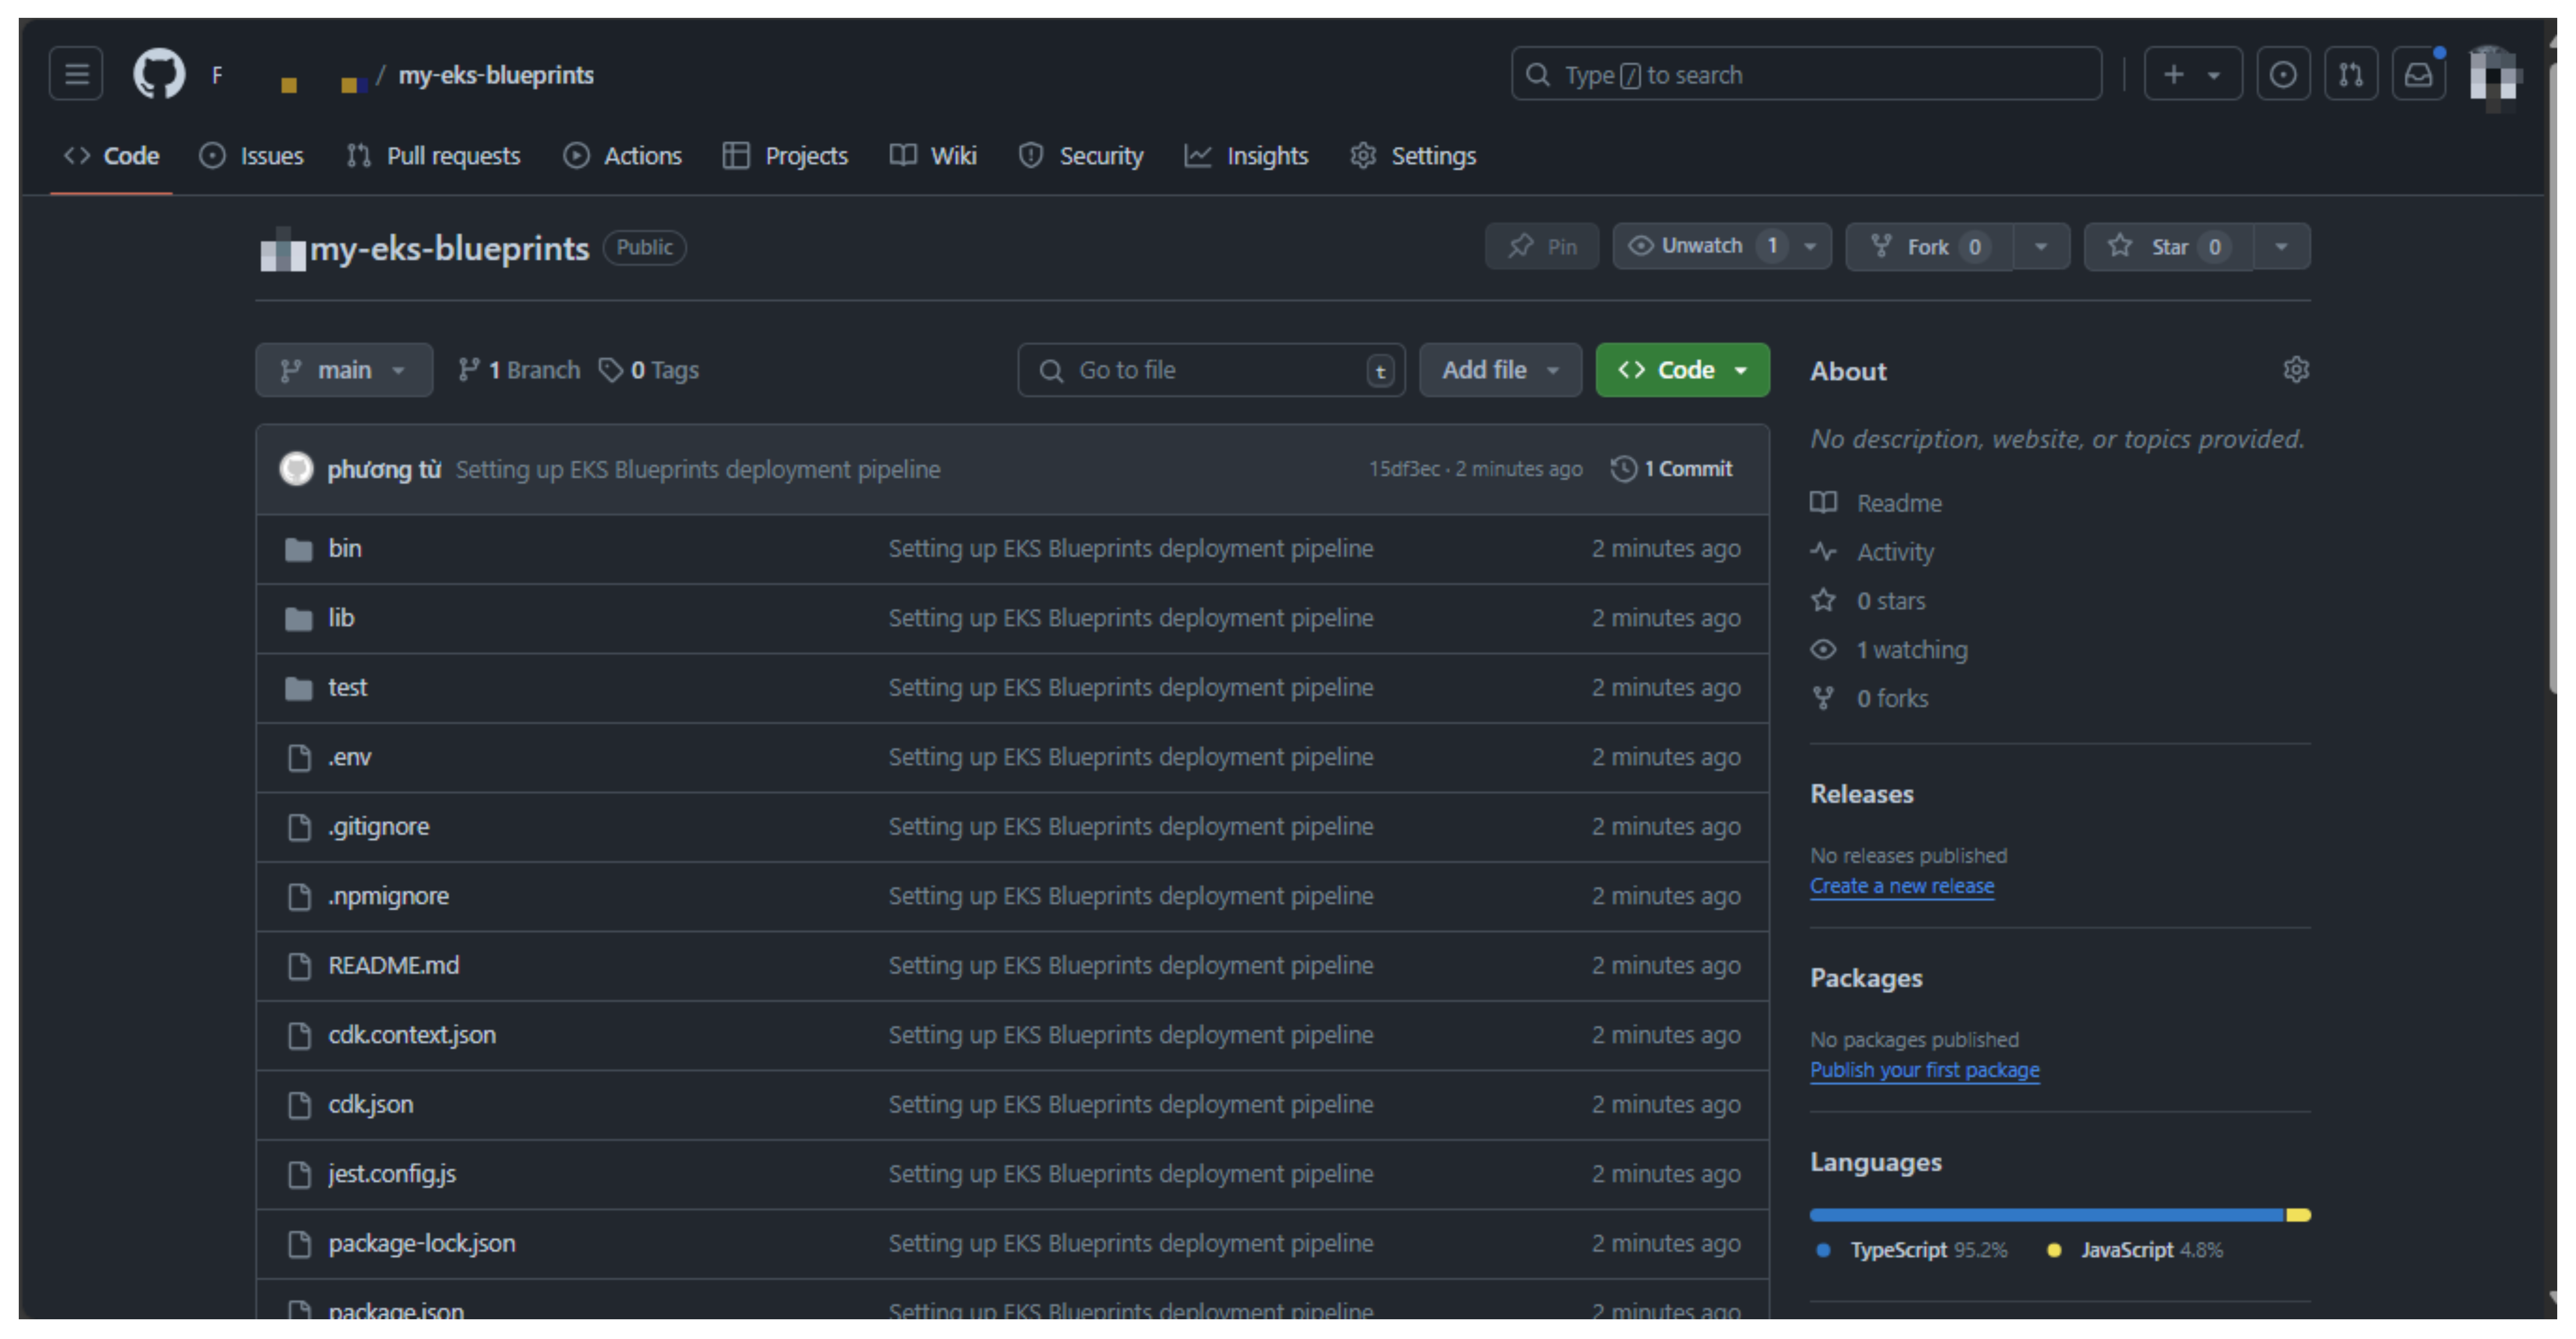Viewport: 2576px width, 1339px height.
Task: Click the blue TypeScript language bar segment
Action: [2047, 1216]
